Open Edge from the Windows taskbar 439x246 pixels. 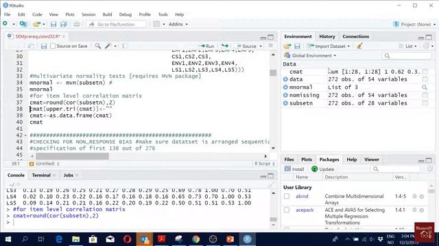(x=59, y=239)
